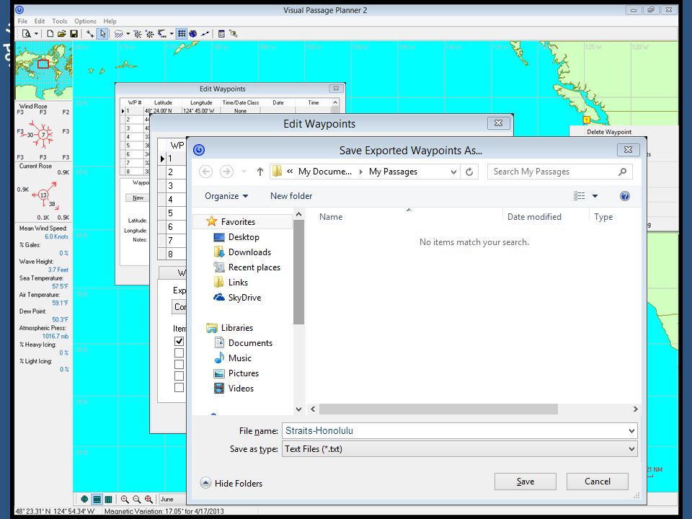The width and height of the screenshot is (692, 519).
Task: Select the highlighted grid view icon at bottom
Action: [97, 499]
